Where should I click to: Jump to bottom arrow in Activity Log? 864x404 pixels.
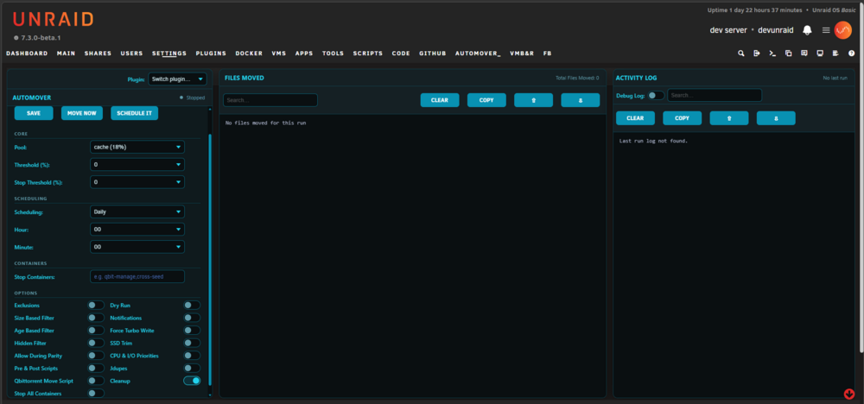click(776, 118)
